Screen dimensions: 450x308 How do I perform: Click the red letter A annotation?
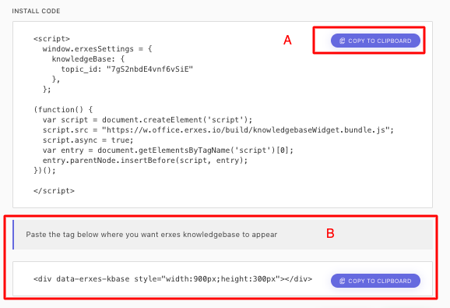[x=287, y=40]
